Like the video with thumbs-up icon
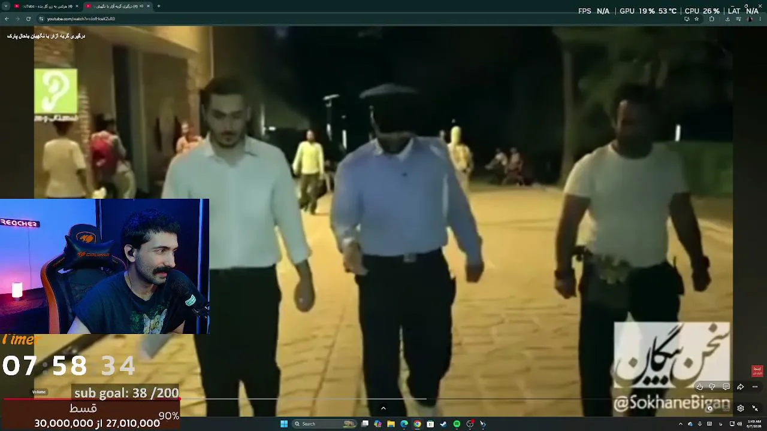The image size is (767, 431). click(x=699, y=387)
